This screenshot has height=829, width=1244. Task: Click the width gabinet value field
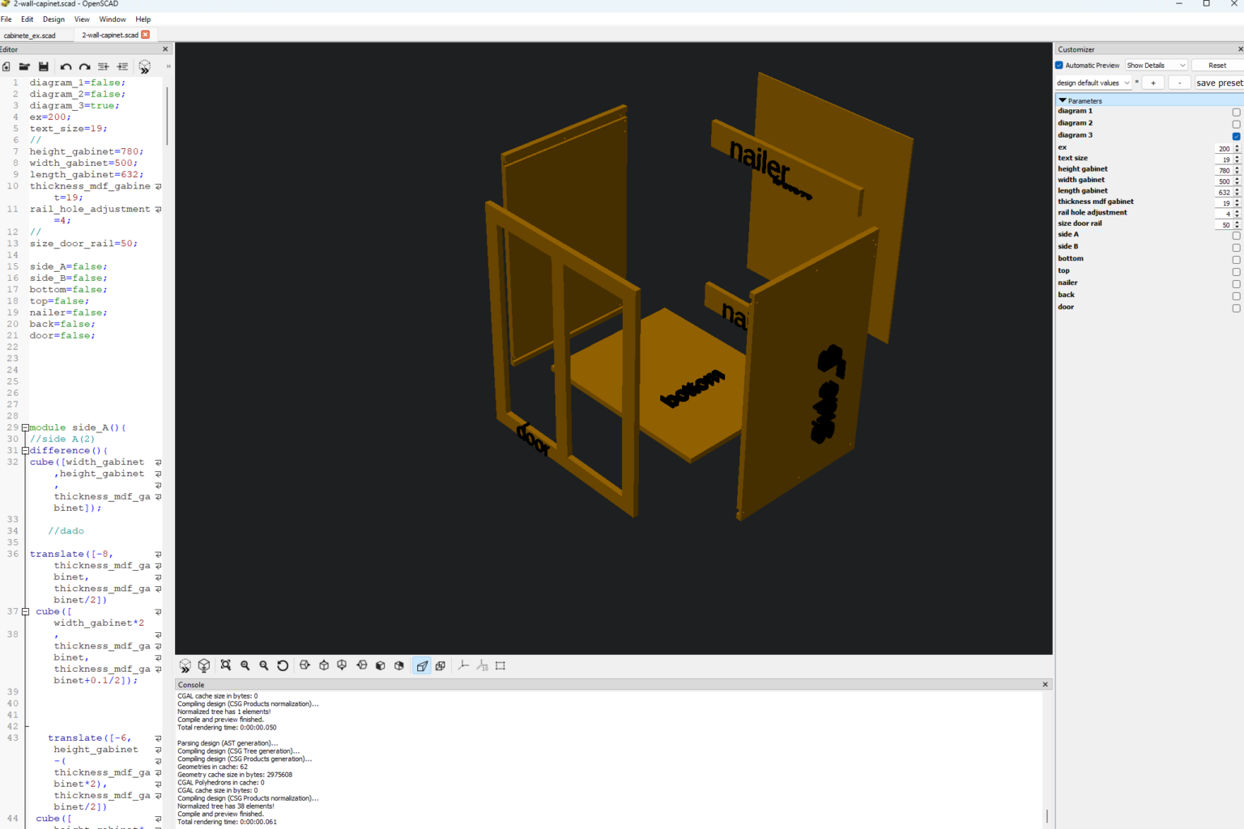[1224, 181]
